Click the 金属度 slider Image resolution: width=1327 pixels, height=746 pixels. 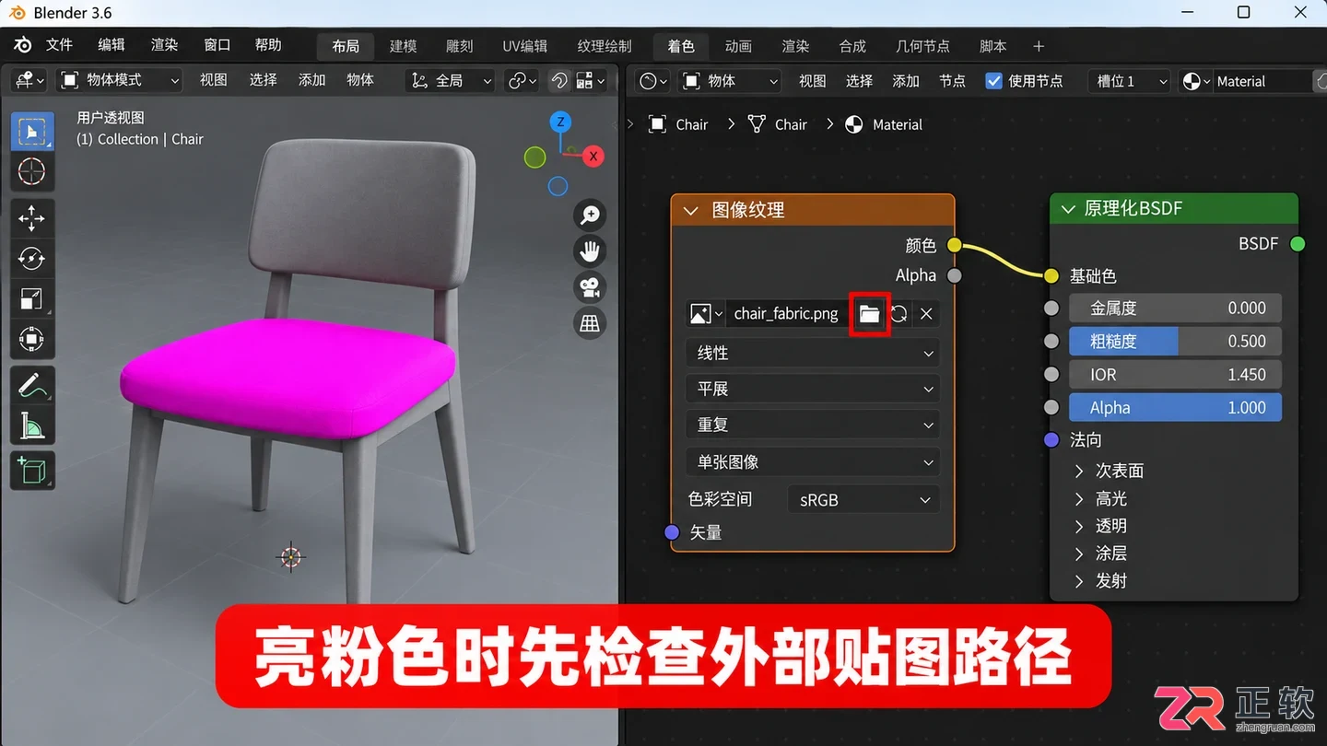1175,309
